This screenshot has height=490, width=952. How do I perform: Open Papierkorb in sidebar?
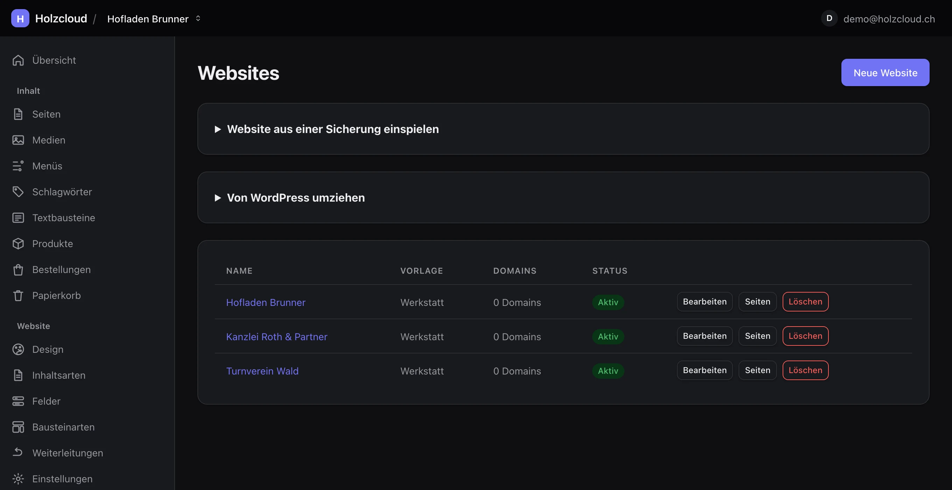click(x=87, y=296)
